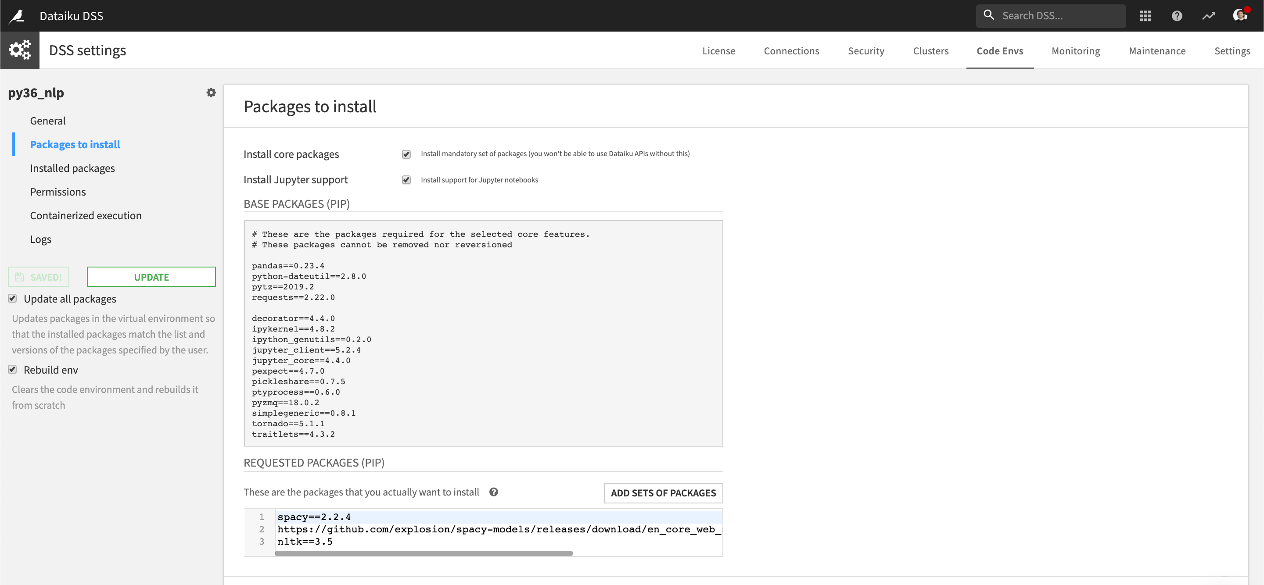The width and height of the screenshot is (1264, 585).
Task: Open the Monitoring tab
Action: coord(1076,51)
